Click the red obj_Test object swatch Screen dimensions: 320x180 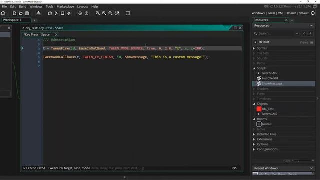259,109
